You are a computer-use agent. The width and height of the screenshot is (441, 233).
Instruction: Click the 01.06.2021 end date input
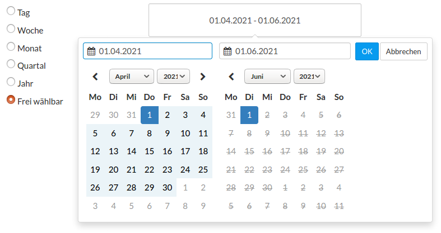[x=285, y=51]
